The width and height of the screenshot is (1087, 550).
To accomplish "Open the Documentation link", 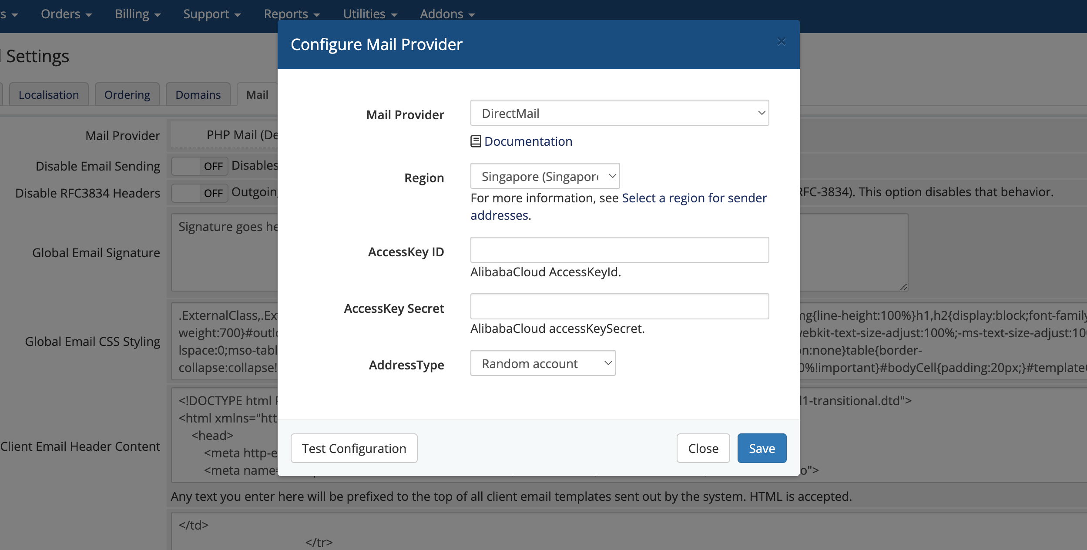I will pos(528,141).
